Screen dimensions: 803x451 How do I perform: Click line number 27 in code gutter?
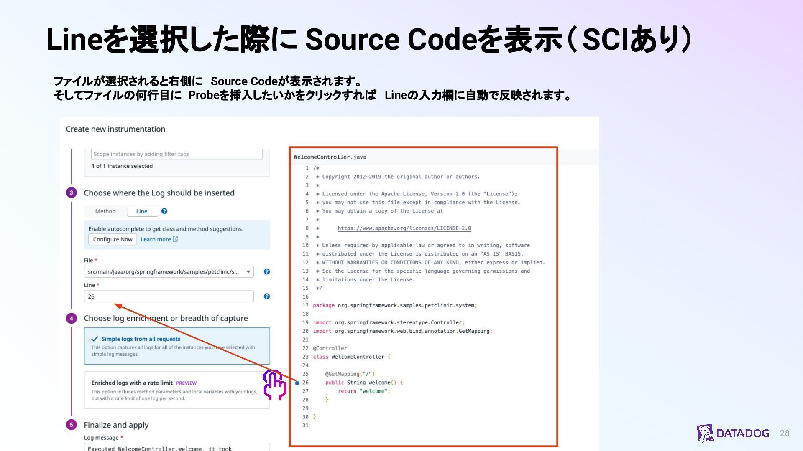(x=305, y=391)
